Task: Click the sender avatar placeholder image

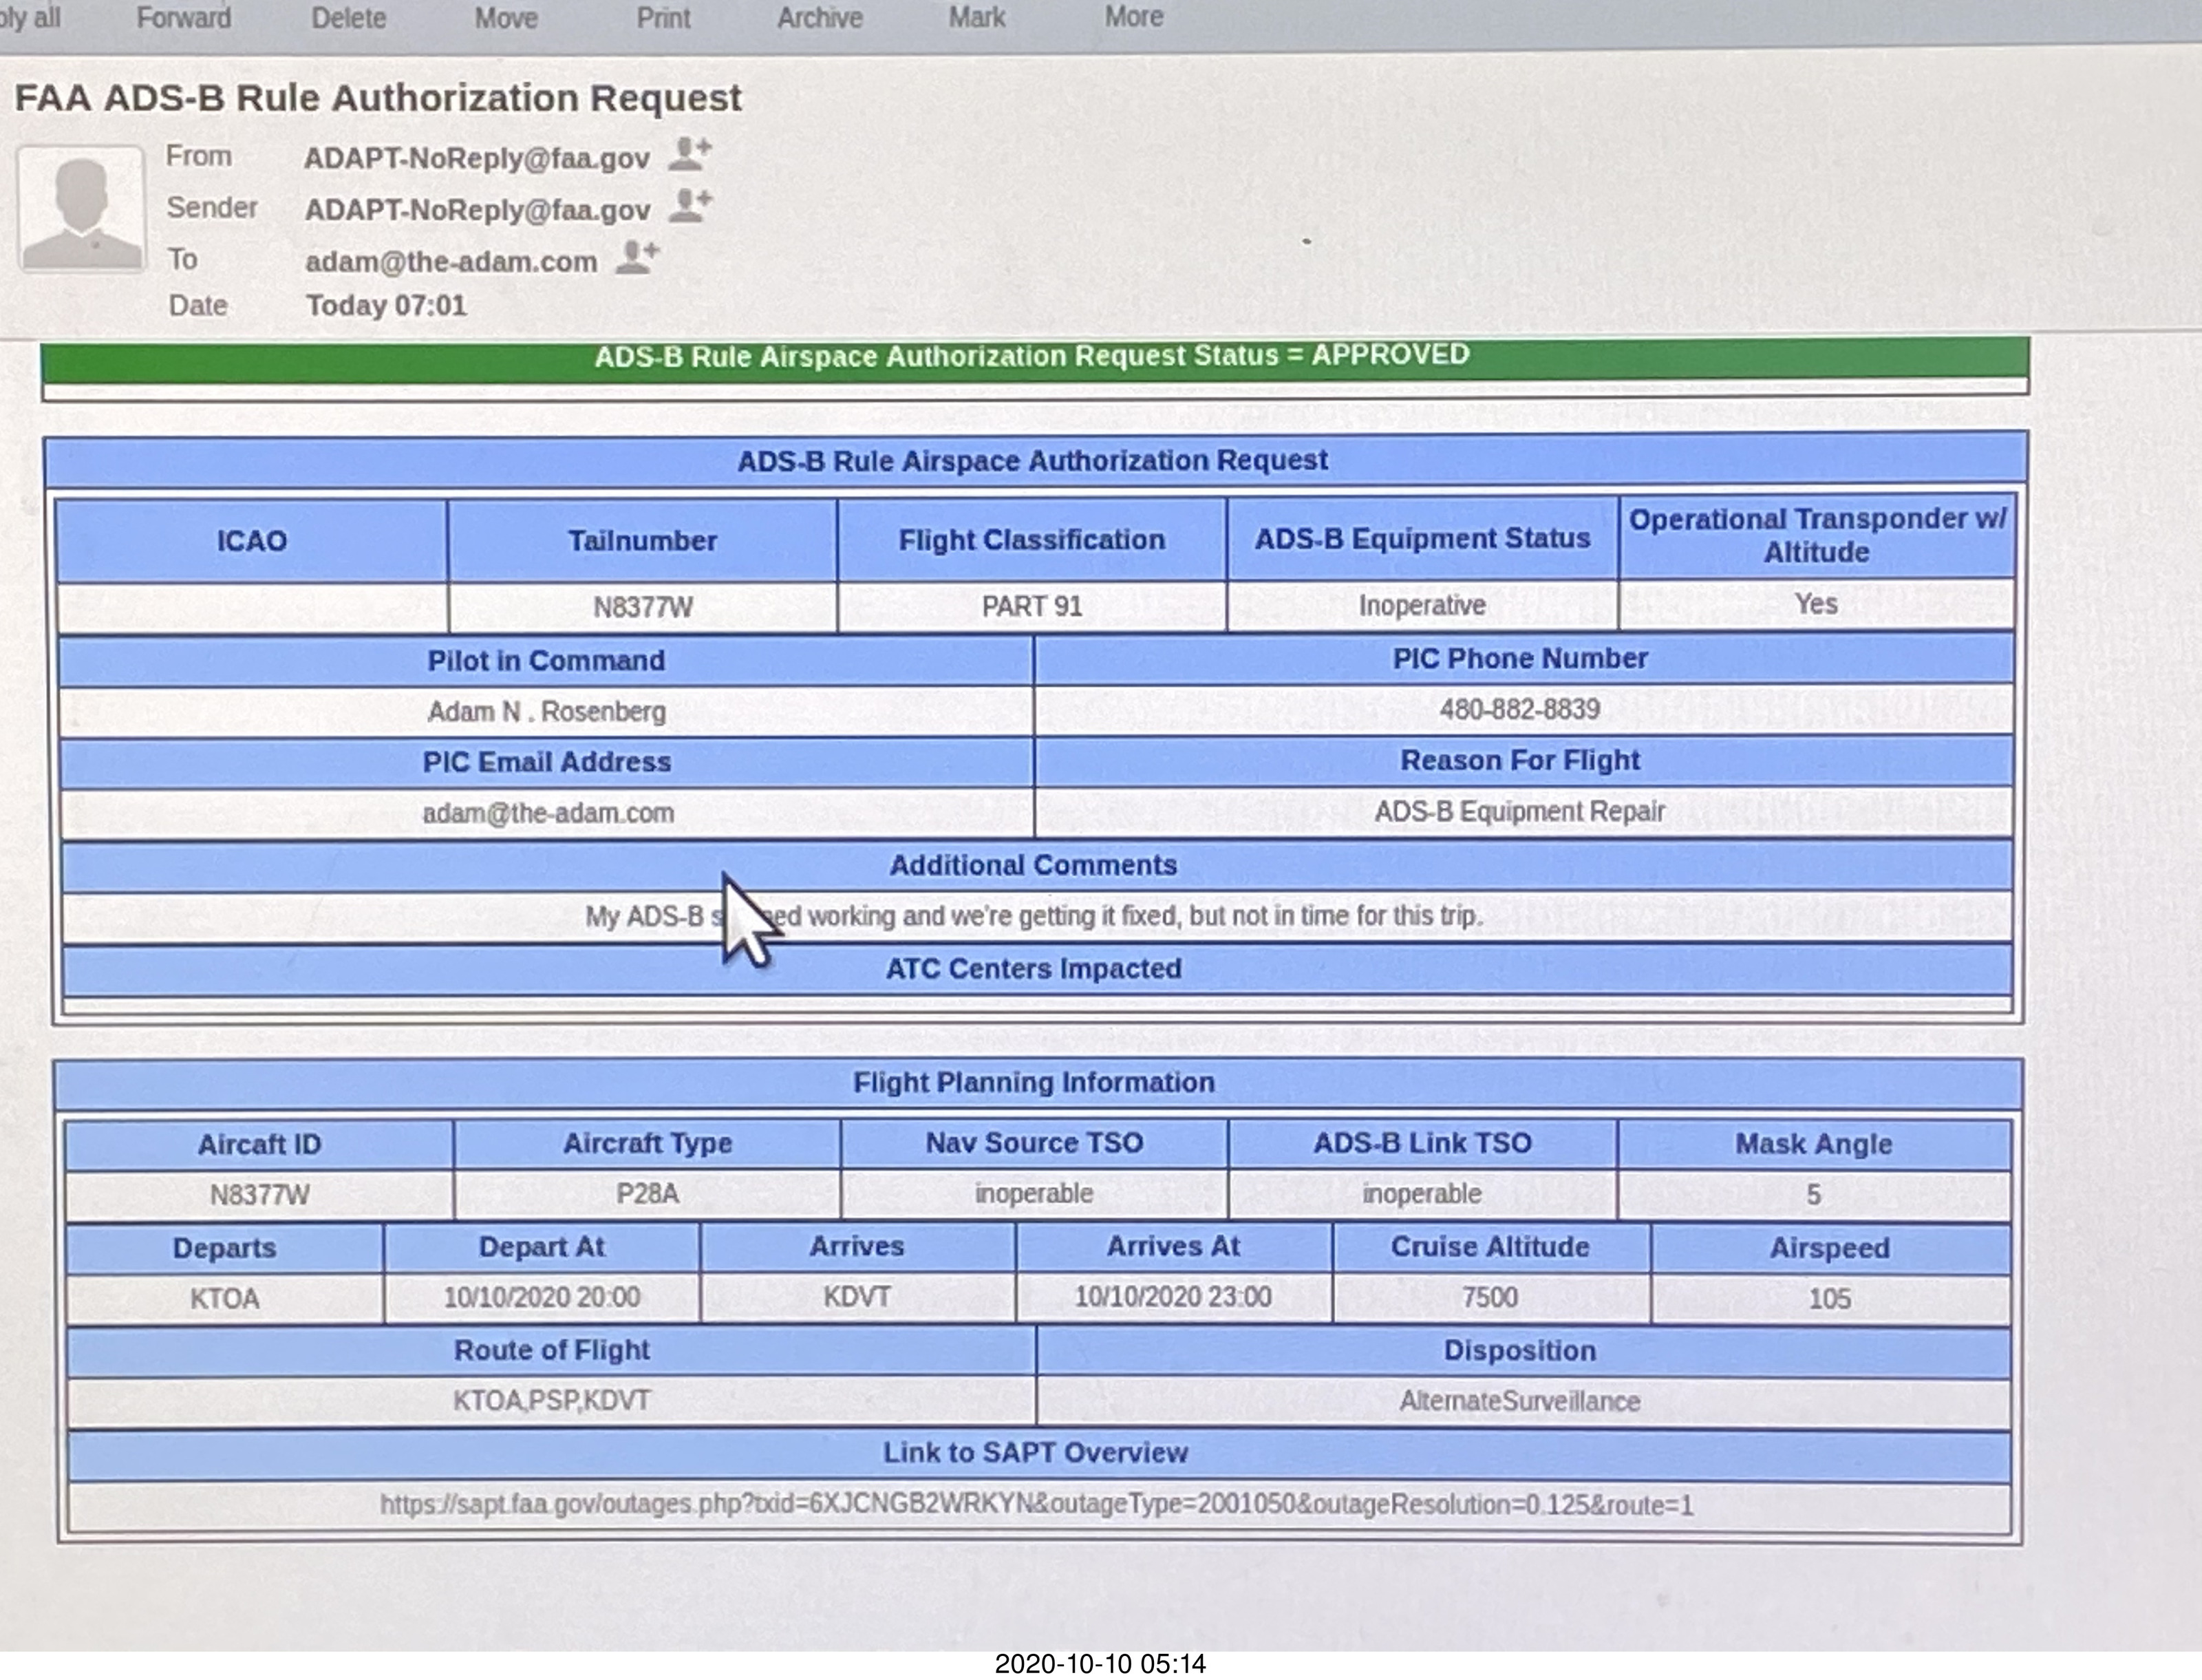Action: click(81, 208)
